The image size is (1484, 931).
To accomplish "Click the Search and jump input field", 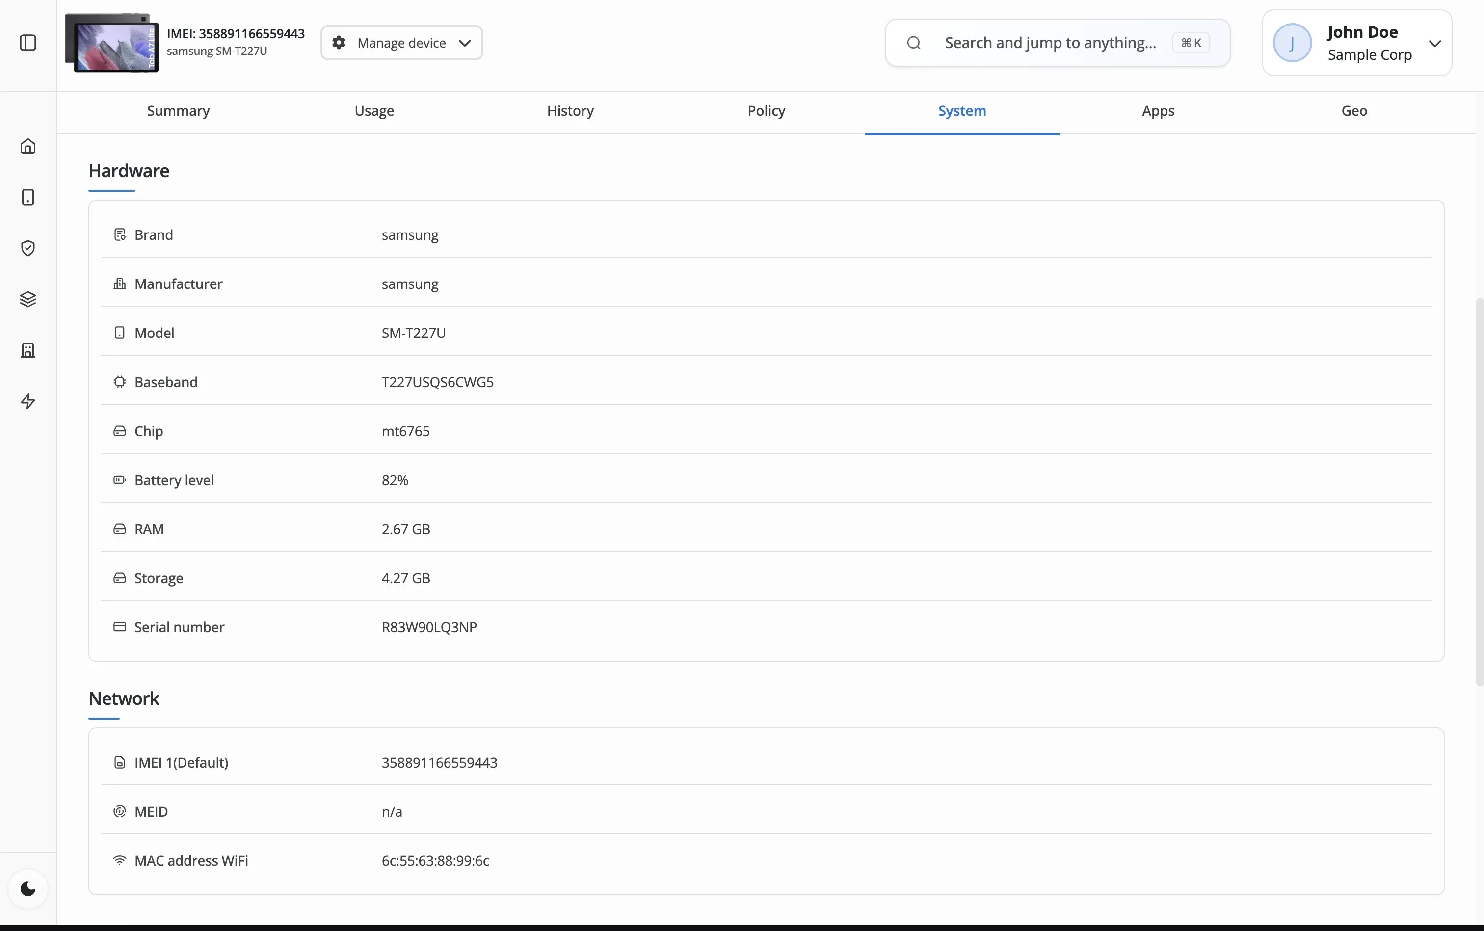I will tap(1050, 43).
